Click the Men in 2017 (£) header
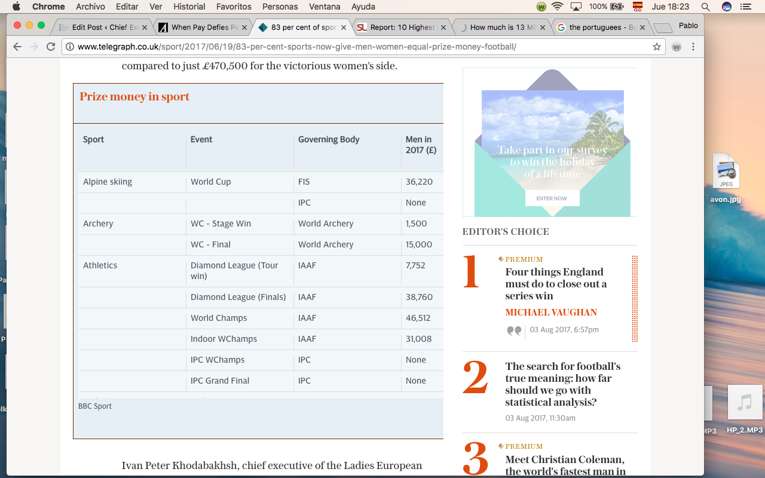Image resolution: width=765 pixels, height=478 pixels. tap(421, 145)
